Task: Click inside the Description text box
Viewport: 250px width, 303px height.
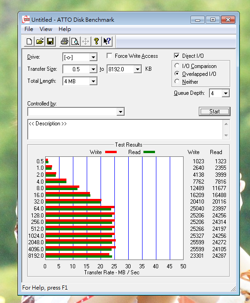Action: click(x=125, y=130)
